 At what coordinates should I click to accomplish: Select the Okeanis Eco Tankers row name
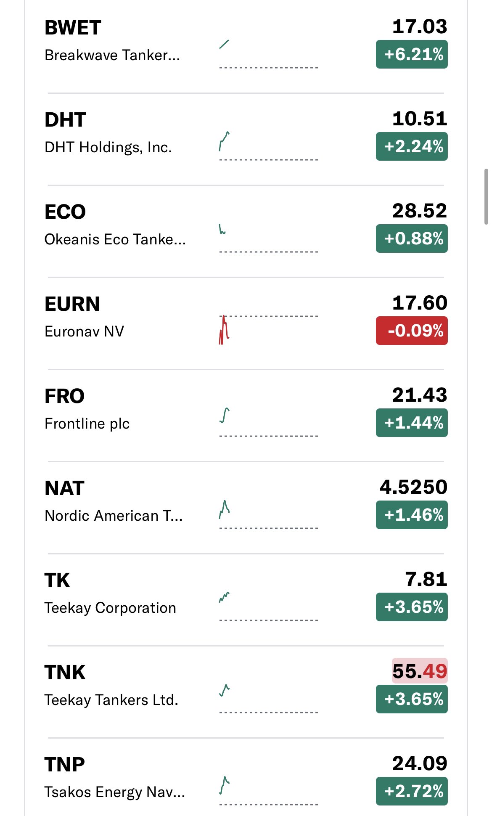[115, 239]
